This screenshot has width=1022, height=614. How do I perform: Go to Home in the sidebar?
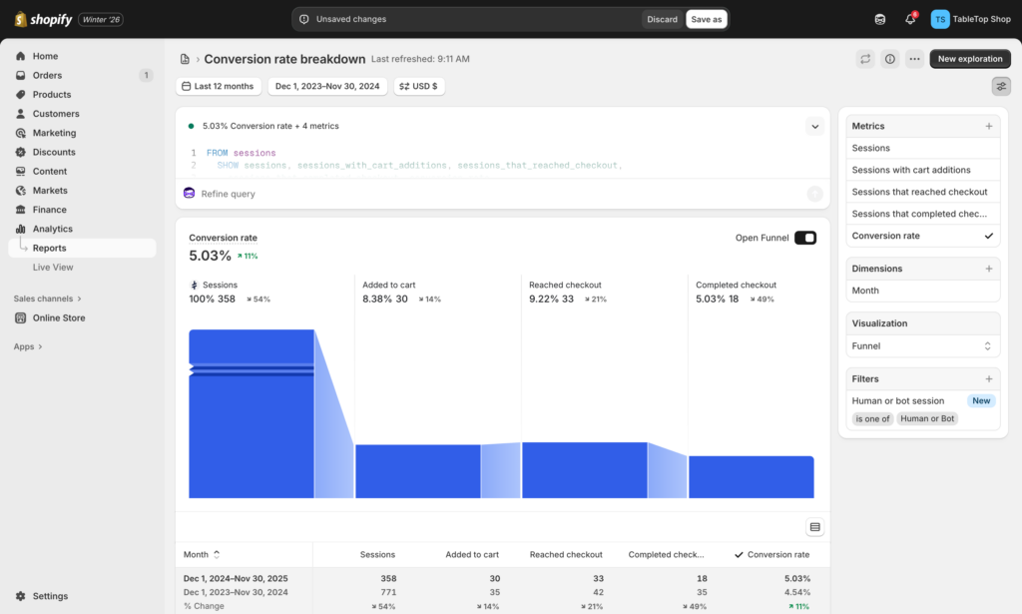(82, 56)
